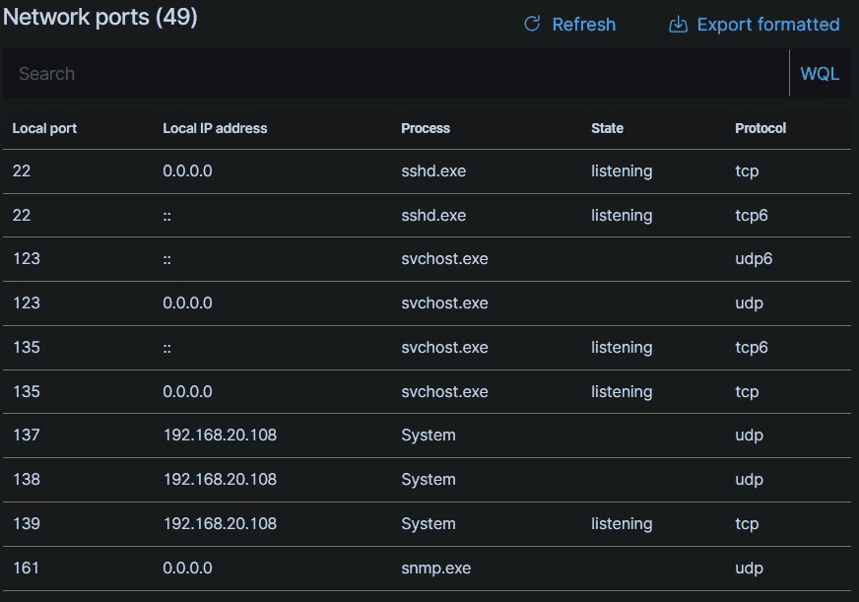
Task: Click the Export formatted text button
Action: [767, 25]
